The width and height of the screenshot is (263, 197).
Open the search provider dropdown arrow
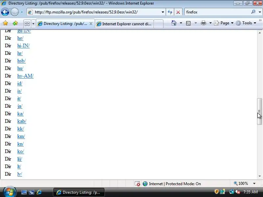point(260,12)
